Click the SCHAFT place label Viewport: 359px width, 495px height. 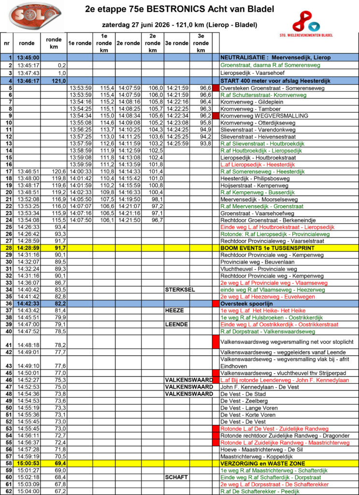pyautogui.click(x=176, y=477)
